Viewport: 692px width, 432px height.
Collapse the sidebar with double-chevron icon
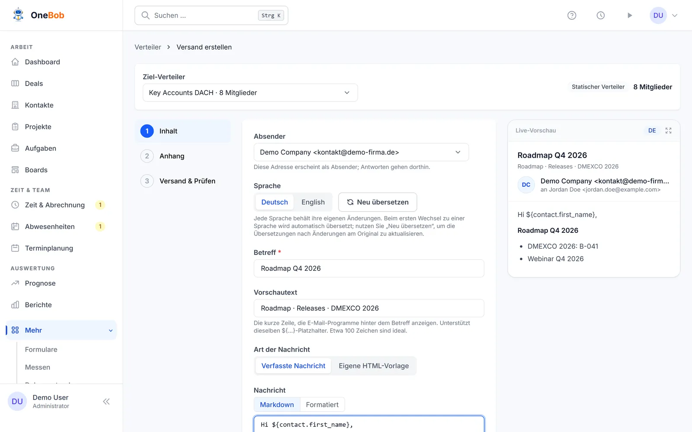(x=106, y=402)
